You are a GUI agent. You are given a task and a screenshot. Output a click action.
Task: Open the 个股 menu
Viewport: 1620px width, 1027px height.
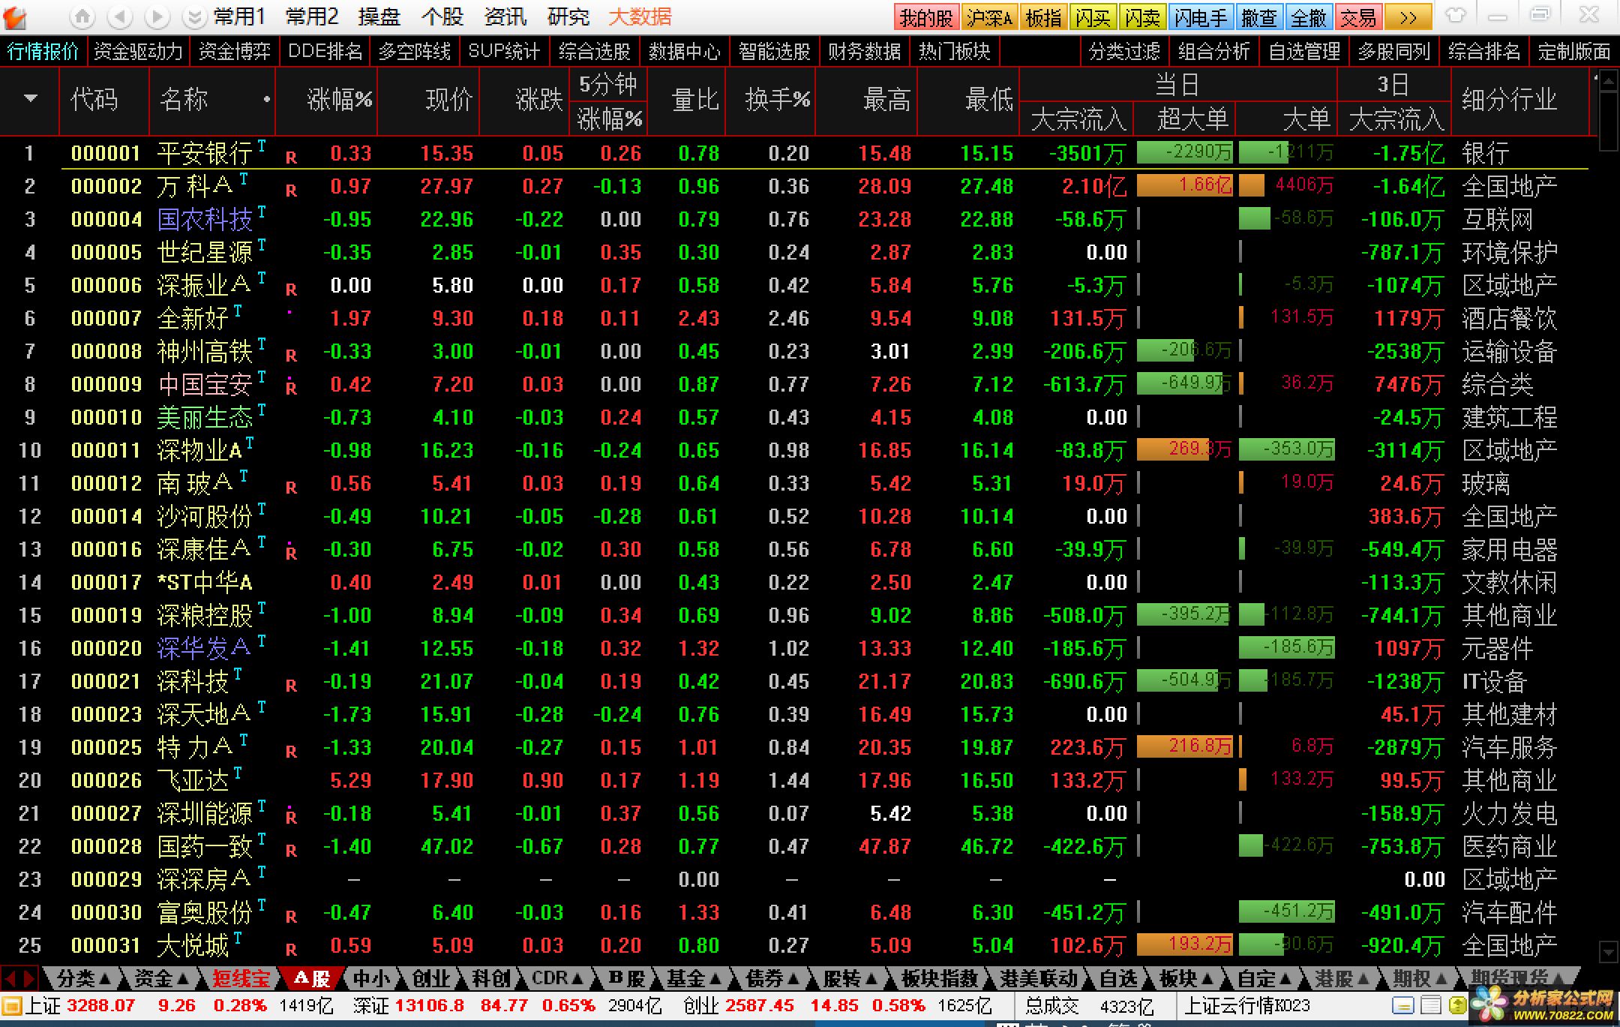[442, 17]
